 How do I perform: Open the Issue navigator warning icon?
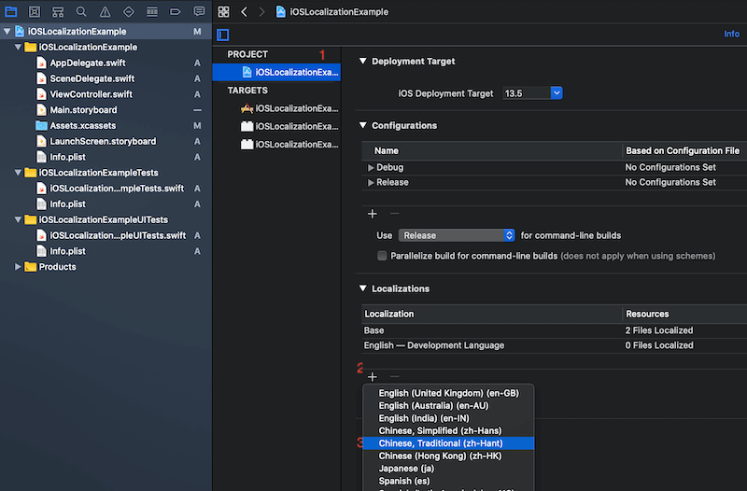pyautogui.click(x=105, y=11)
